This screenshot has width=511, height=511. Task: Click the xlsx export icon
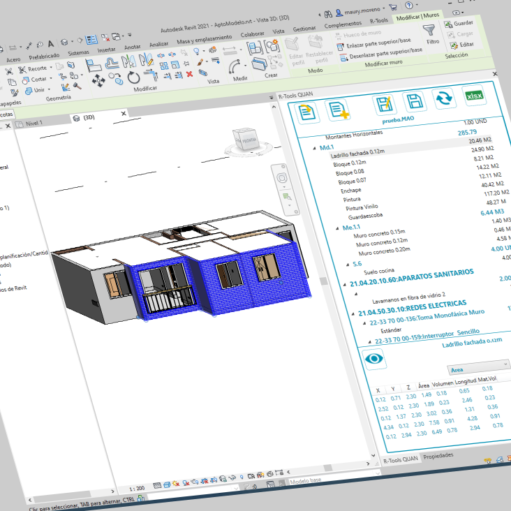point(474,96)
